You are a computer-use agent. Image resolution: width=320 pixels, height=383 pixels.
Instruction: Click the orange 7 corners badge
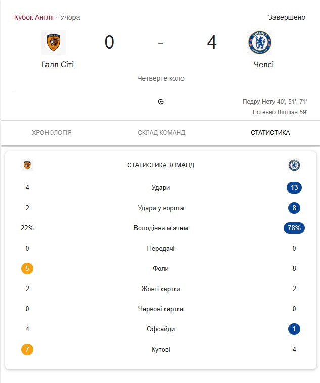27,349
